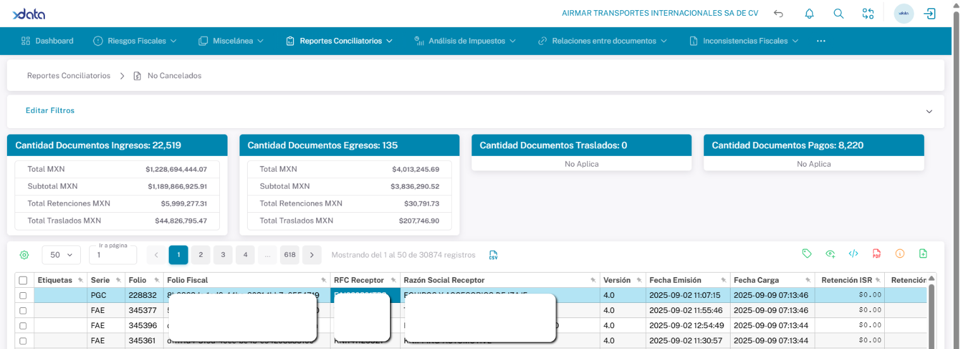The image size is (960, 349).
Task: Toggle the select-all checkbox in table header
Action: 23,280
